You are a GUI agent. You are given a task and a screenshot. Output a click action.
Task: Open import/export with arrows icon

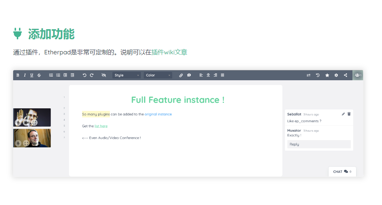(x=308, y=75)
